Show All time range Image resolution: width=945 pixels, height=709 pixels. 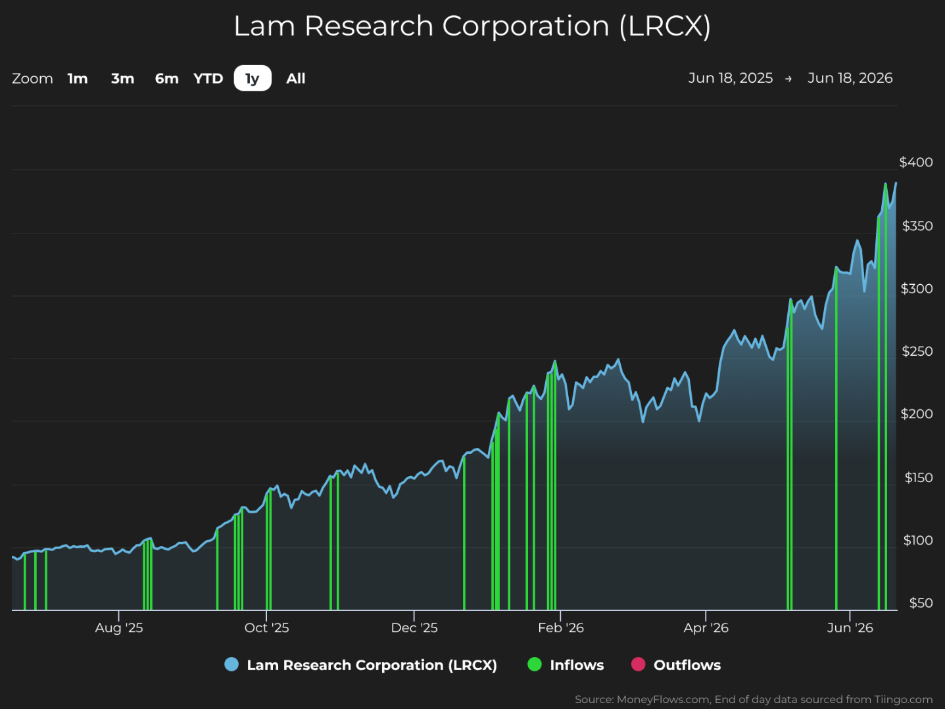[x=296, y=78]
